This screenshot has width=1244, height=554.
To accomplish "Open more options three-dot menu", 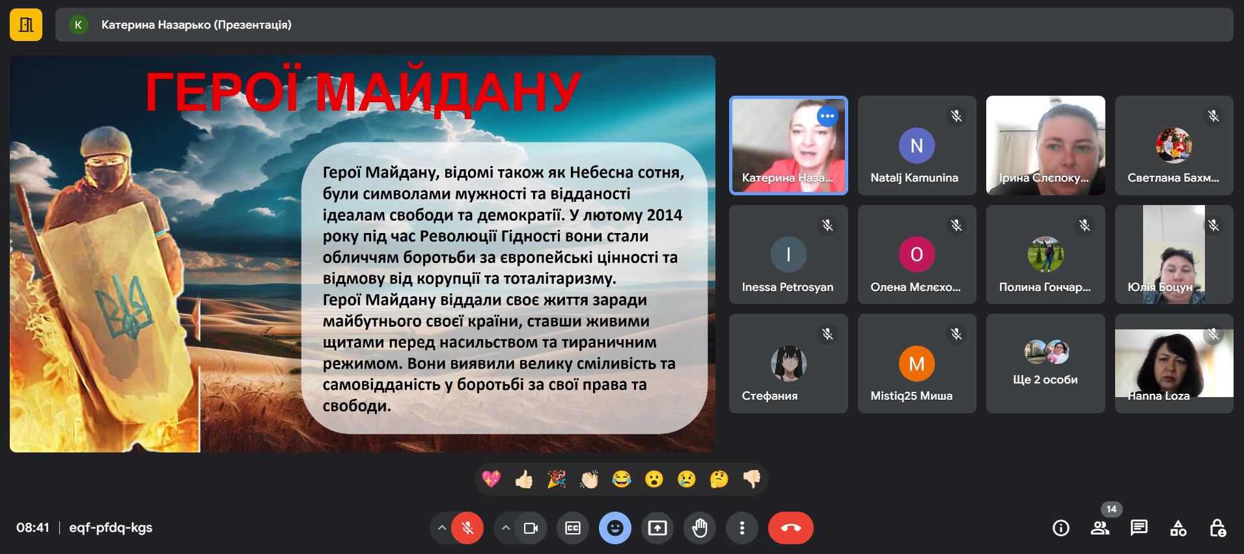I will coord(741,528).
